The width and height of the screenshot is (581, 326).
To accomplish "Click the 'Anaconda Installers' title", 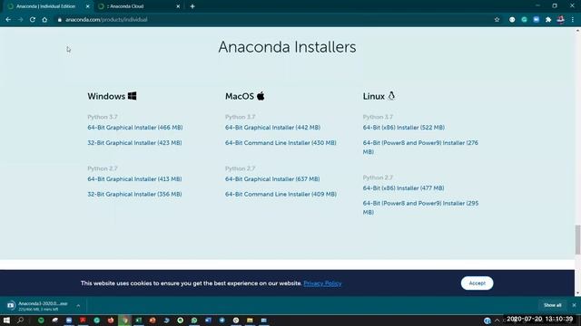I will click(287, 47).
